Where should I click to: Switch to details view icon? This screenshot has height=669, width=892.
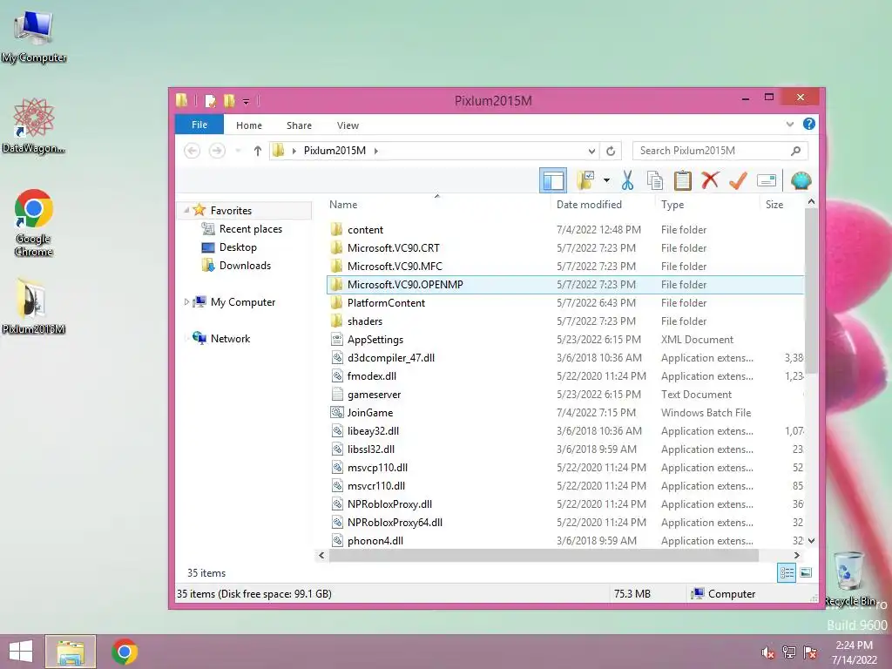click(787, 573)
